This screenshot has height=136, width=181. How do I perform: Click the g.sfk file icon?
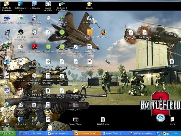[48, 107]
